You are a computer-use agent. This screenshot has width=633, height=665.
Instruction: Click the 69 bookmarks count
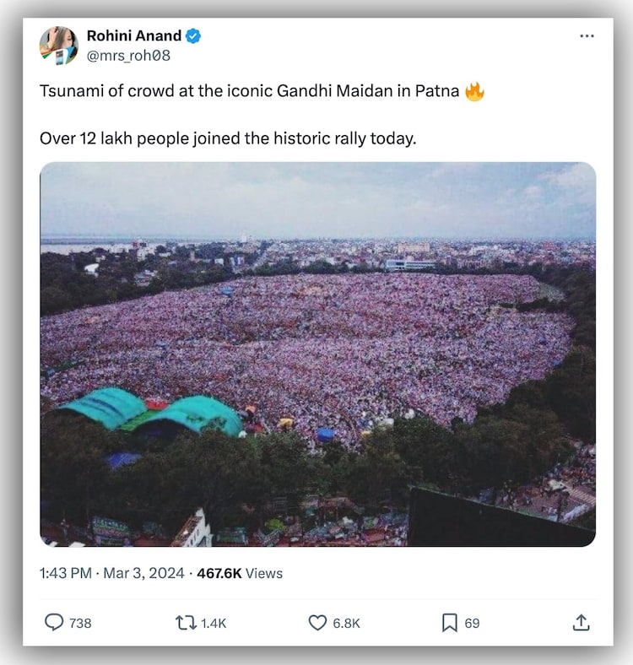pos(472,624)
